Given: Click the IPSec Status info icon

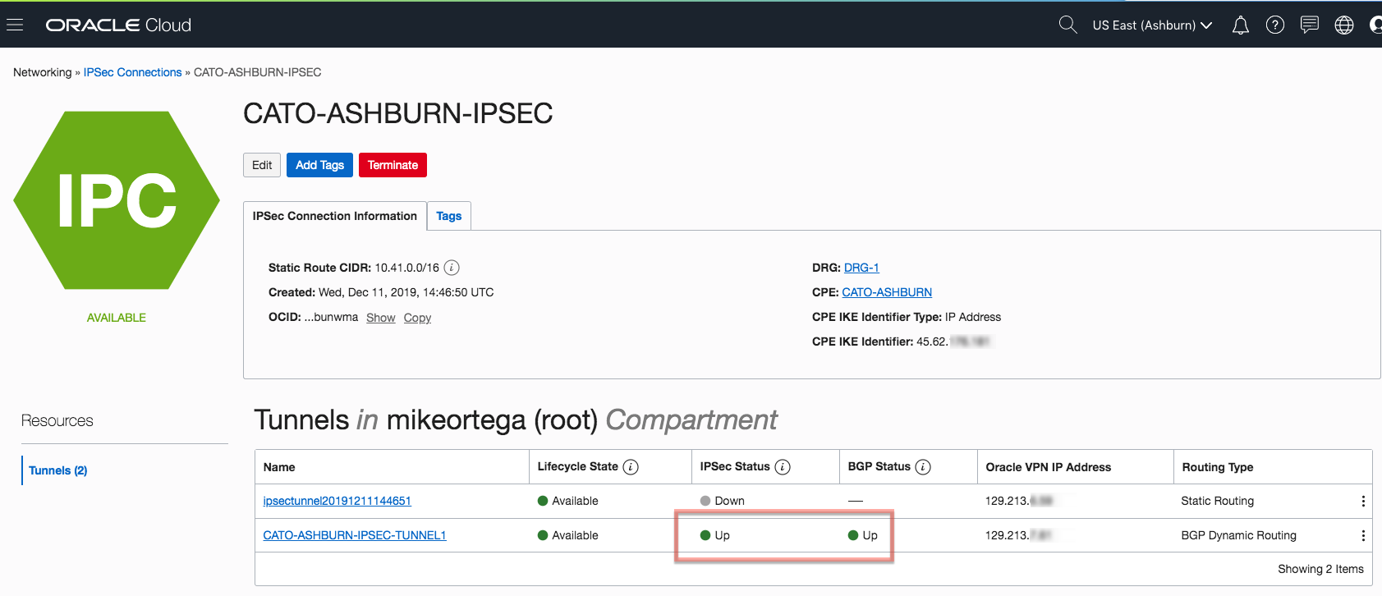Looking at the screenshot, I should 783,467.
